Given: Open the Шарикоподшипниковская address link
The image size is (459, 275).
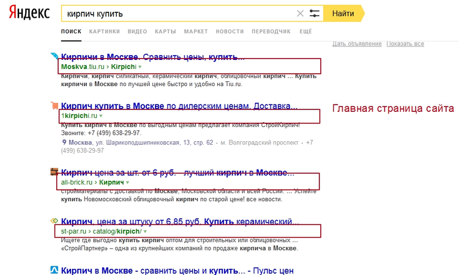Looking at the screenshot, I should tap(141, 142).
